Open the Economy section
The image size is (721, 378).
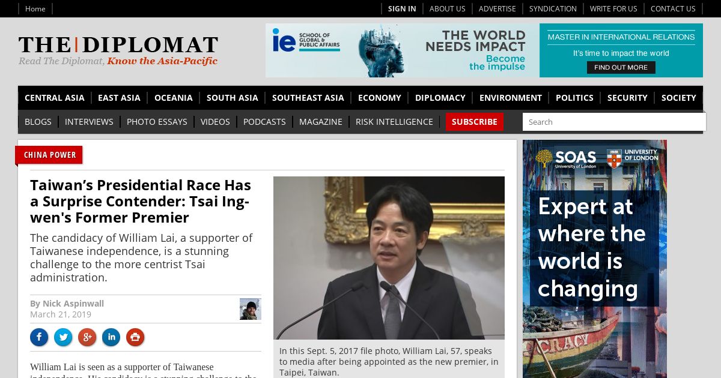click(380, 98)
